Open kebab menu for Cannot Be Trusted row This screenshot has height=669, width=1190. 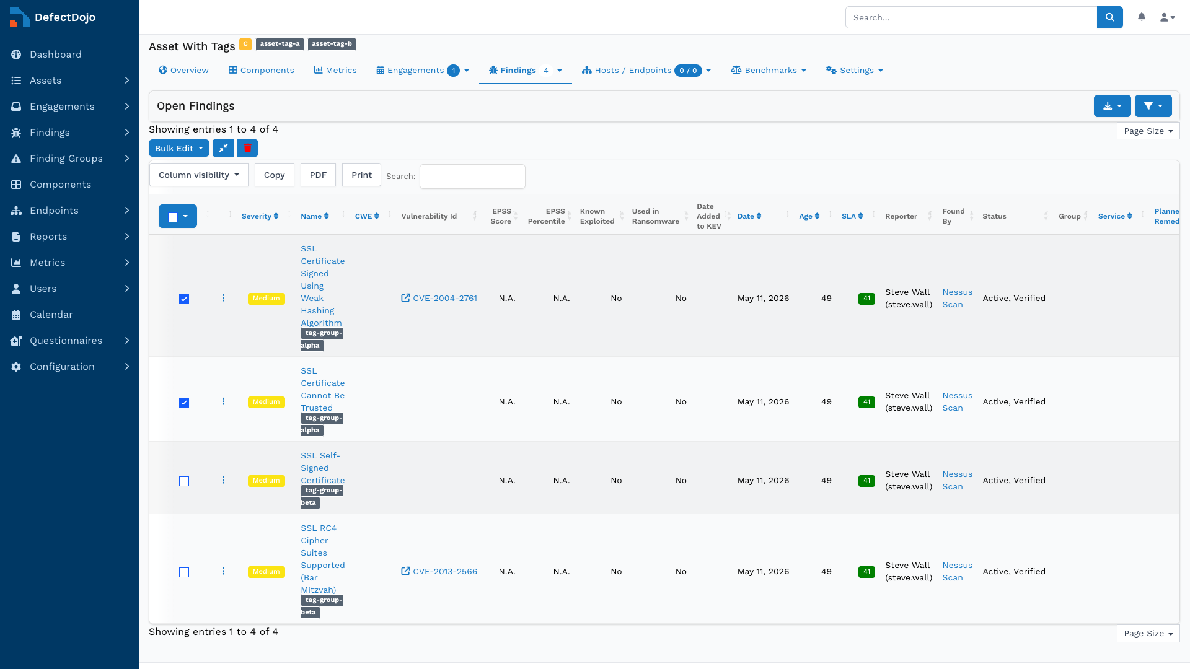[x=224, y=401]
